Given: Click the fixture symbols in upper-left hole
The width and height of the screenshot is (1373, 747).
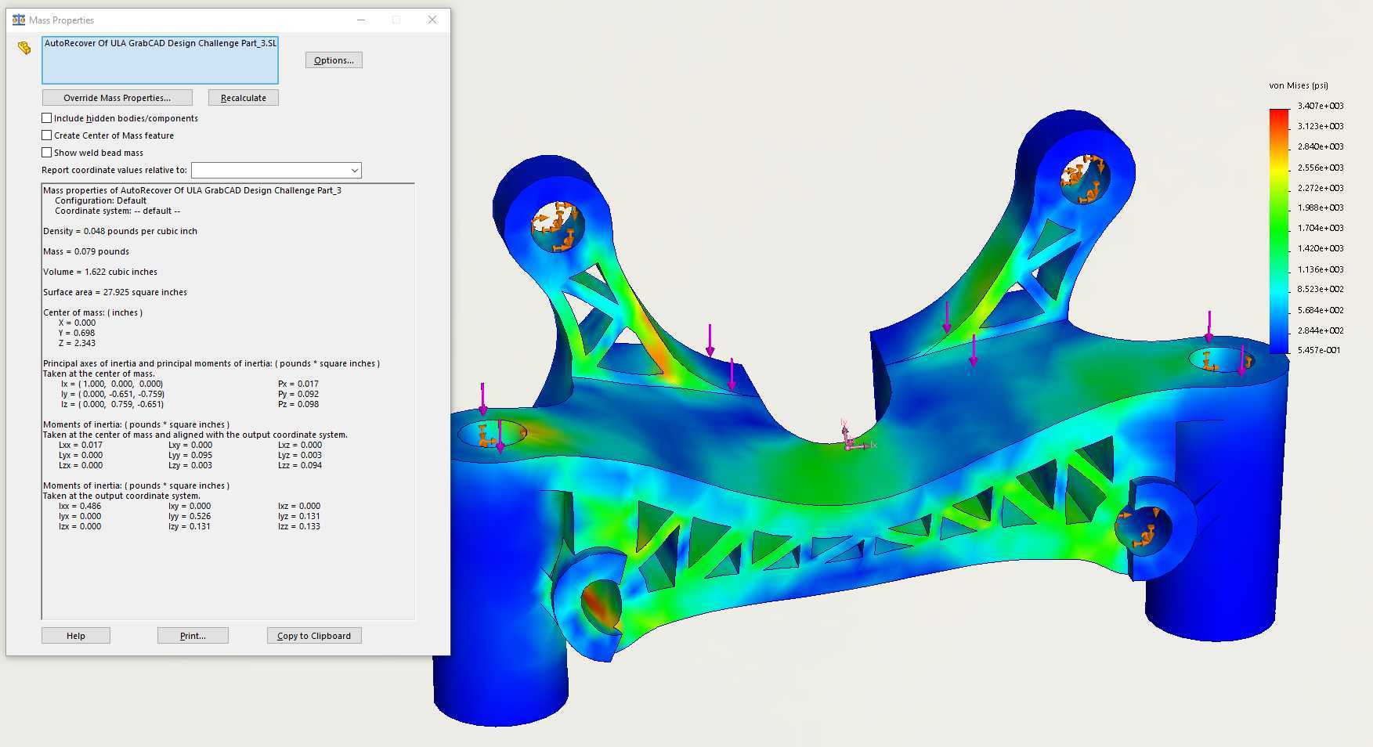Looking at the screenshot, I should click(x=555, y=227).
